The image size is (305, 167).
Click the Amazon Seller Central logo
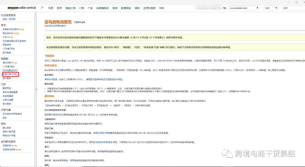coord(21,8)
